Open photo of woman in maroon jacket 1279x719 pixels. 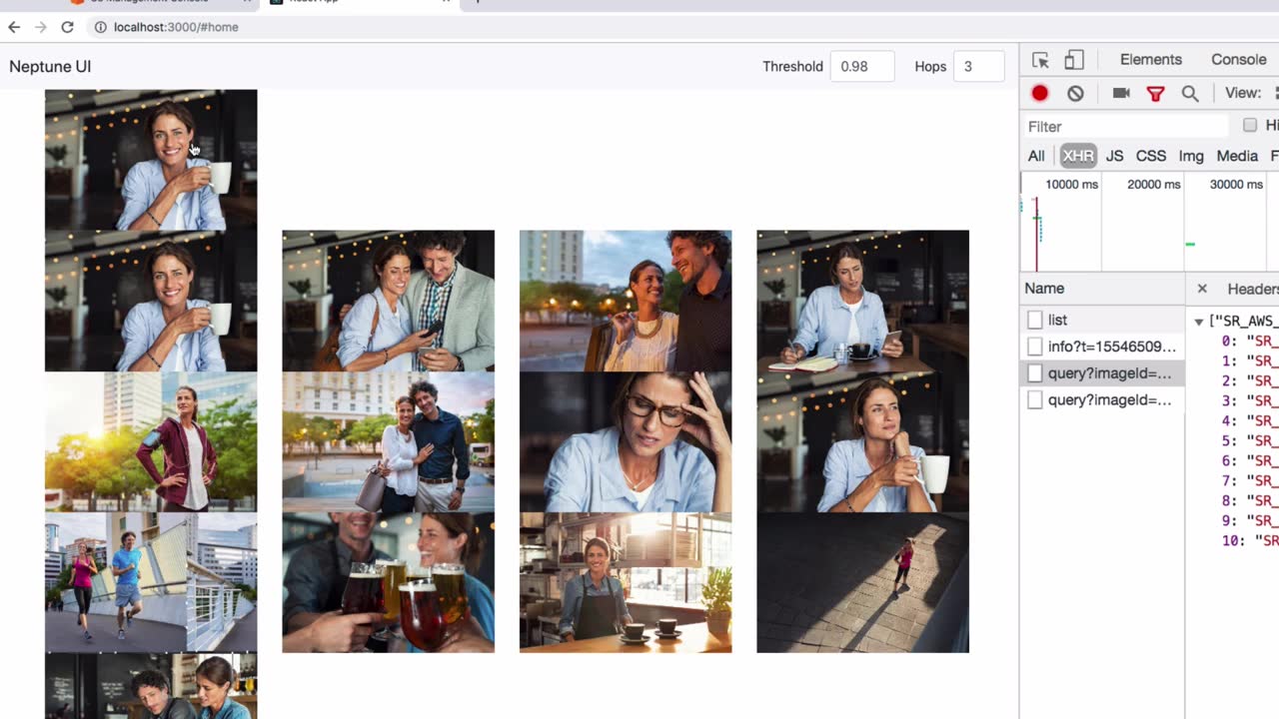pos(151,441)
